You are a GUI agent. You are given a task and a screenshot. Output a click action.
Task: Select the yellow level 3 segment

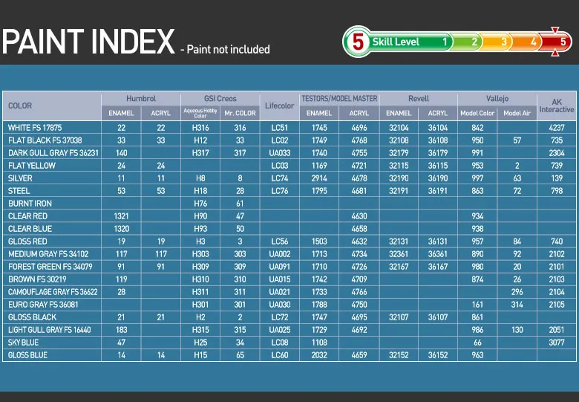(496, 42)
